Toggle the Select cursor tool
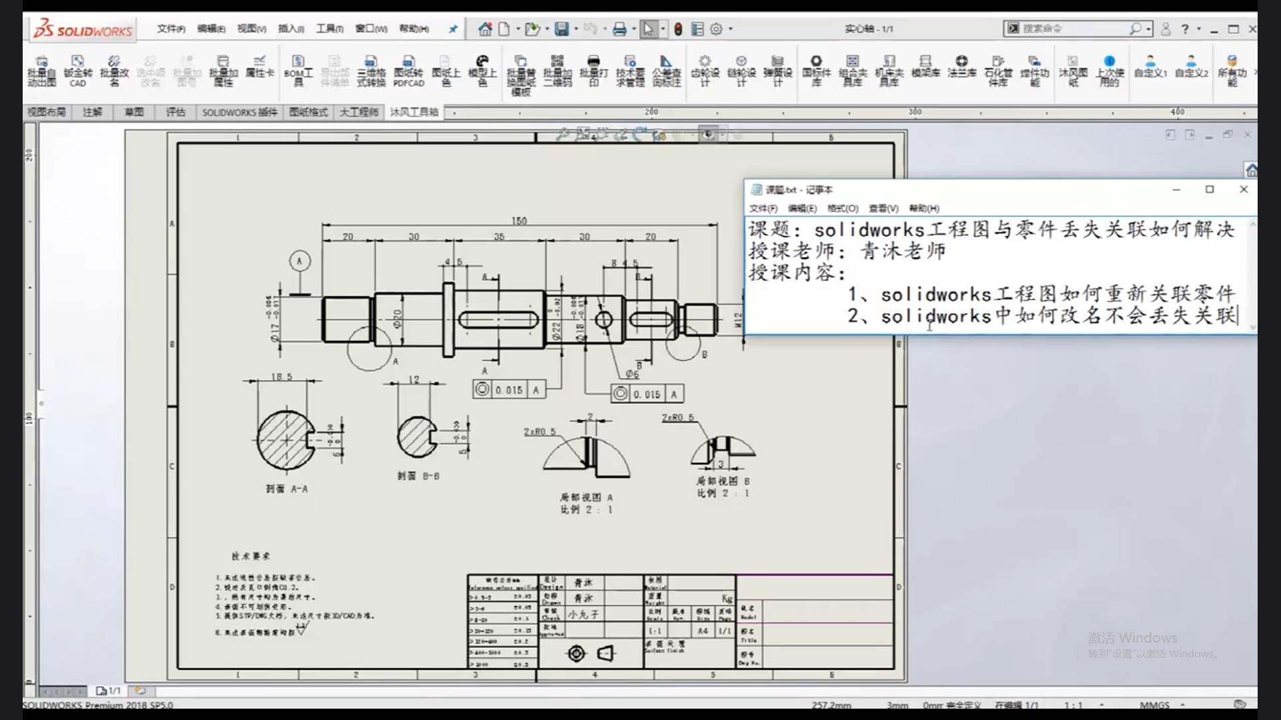This screenshot has width=1281, height=720. click(648, 29)
